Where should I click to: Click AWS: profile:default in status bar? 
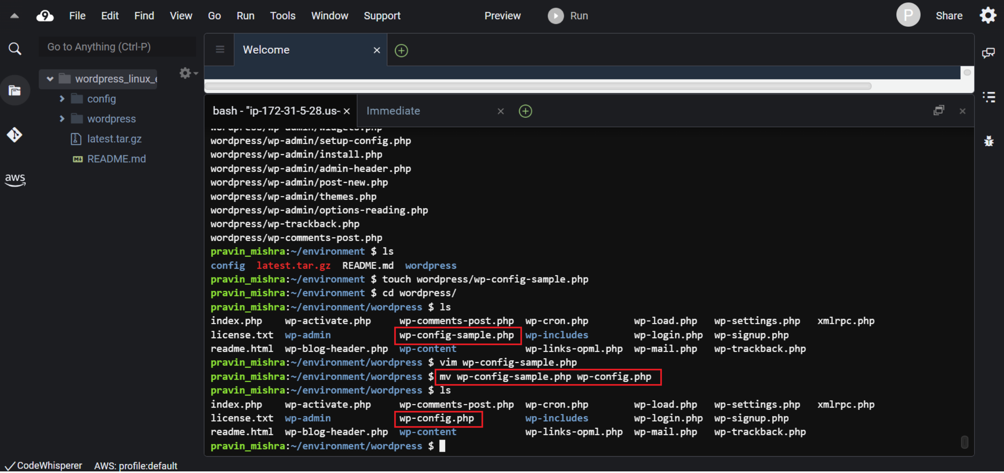pos(136,466)
